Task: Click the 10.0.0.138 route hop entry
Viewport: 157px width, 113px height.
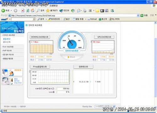Action: coord(84,82)
